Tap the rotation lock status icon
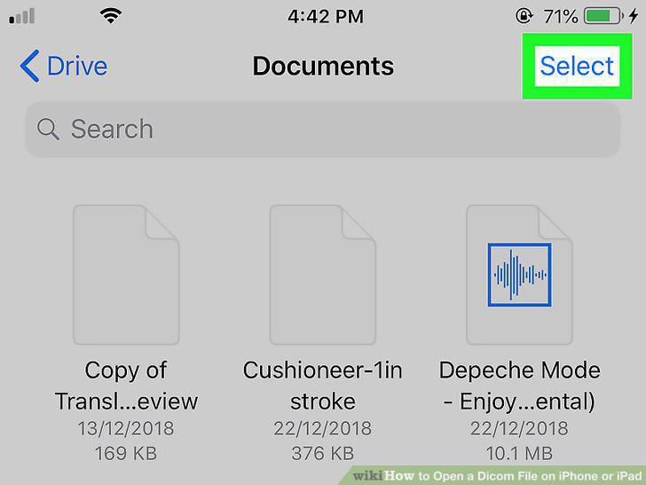This screenshot has height=485, width=646. click(x=524, y=16)
